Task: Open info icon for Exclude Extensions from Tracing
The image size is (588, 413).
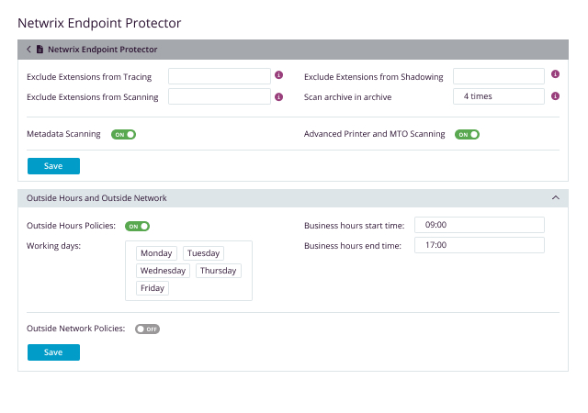Action: [278, 75]
